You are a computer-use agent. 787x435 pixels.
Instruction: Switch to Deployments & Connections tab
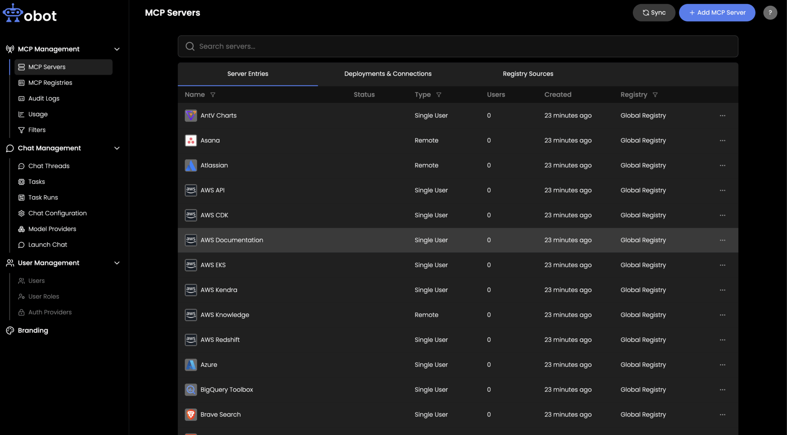tap(388, 74)
